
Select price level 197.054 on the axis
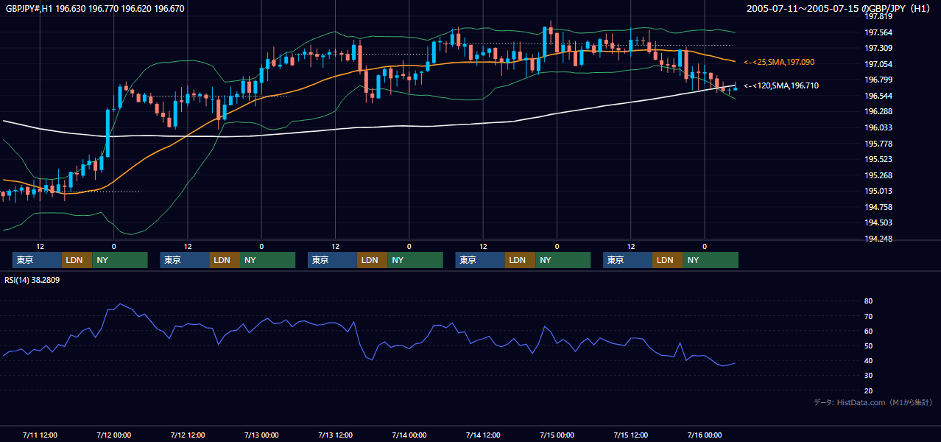878,64
